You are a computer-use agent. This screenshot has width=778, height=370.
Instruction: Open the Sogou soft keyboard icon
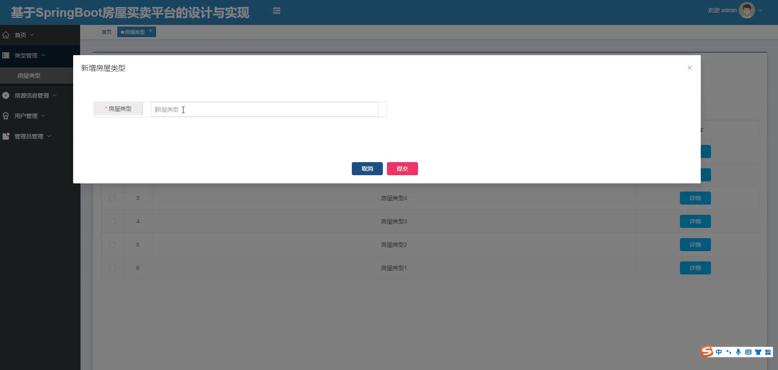click(x=748, y=352)
